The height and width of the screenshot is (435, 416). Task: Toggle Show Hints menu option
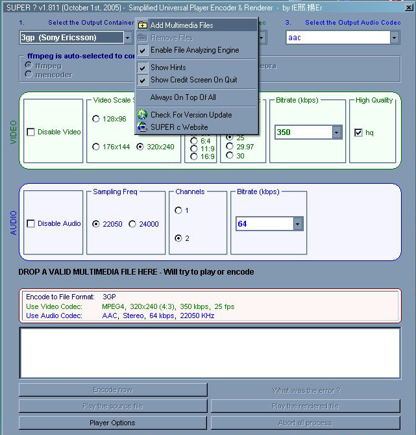[x=168, y=68]
